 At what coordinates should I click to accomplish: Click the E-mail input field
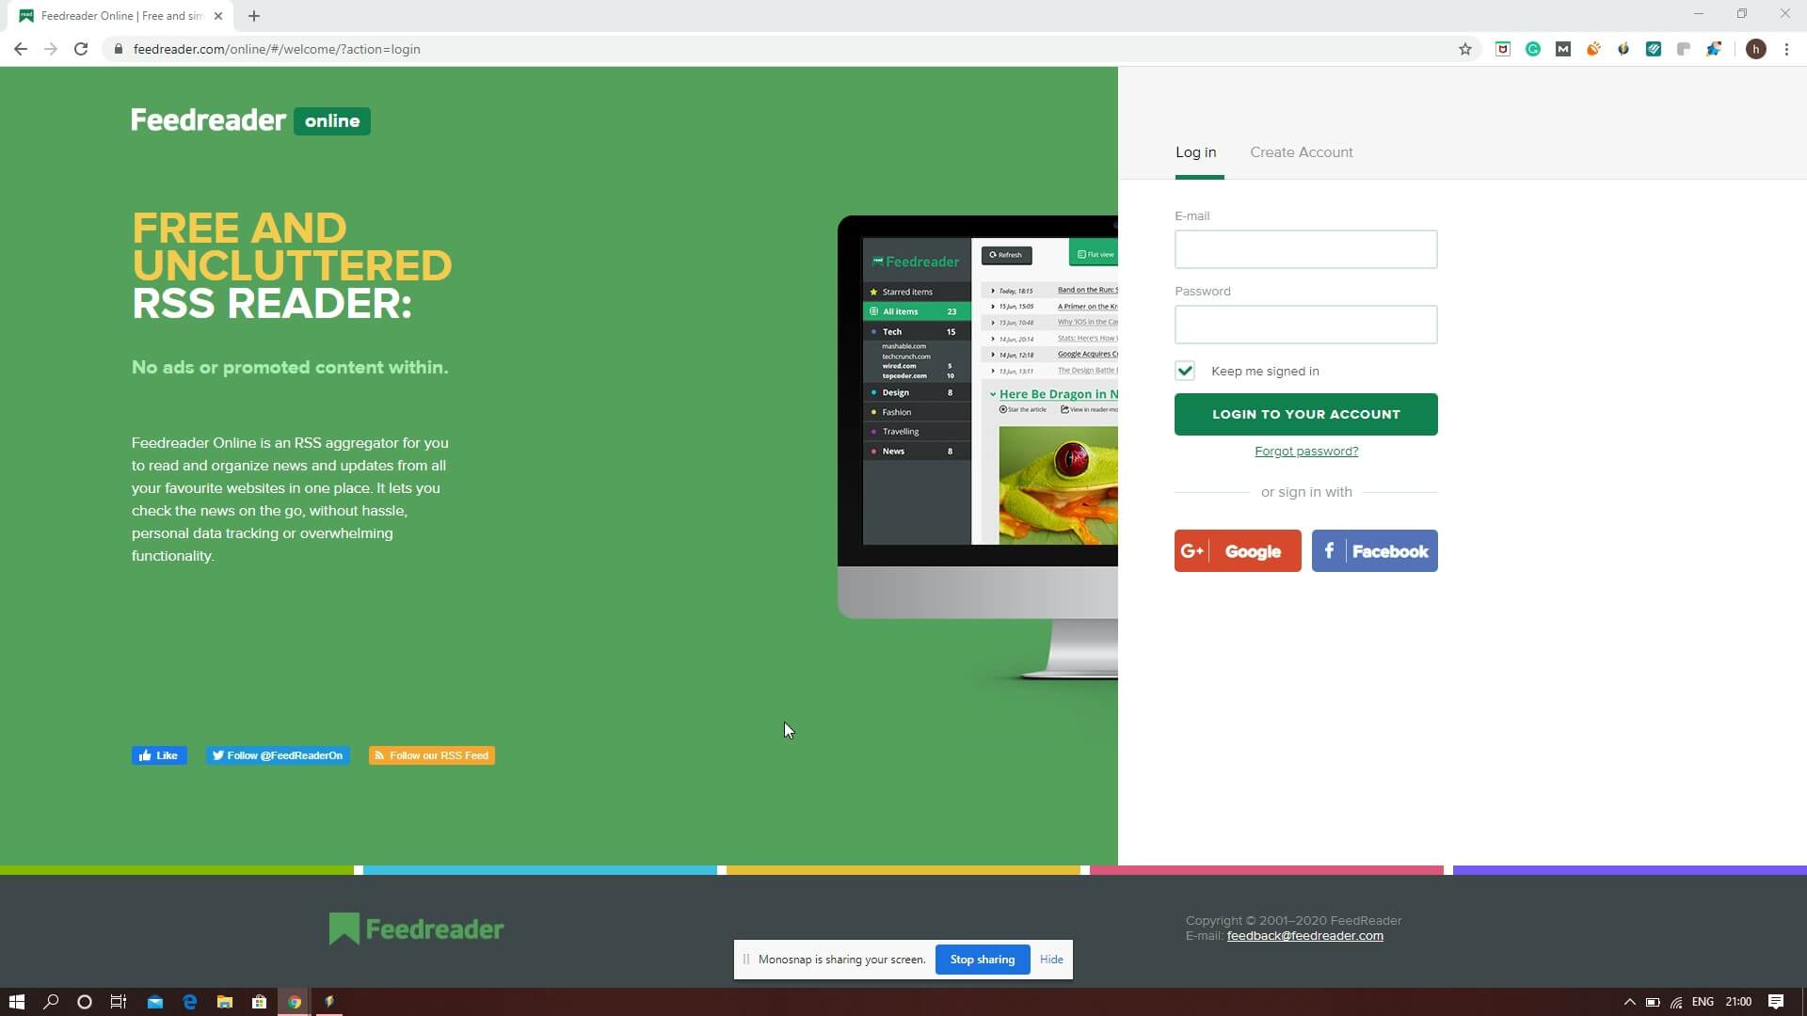tap(1305, 248)
